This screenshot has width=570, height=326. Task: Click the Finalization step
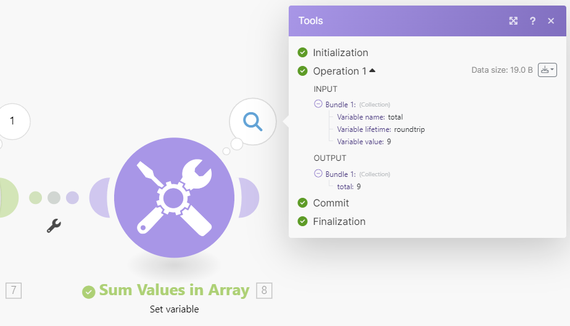point(339,222)
